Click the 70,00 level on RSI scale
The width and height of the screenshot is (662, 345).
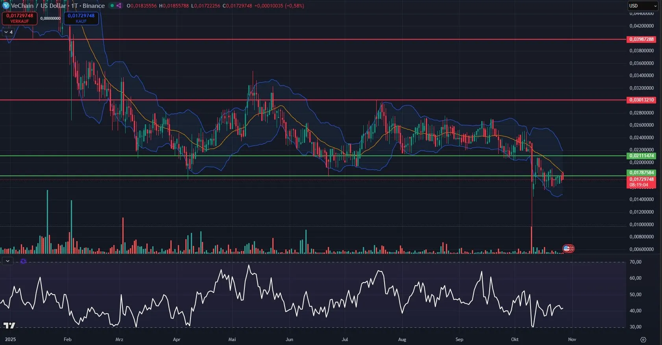(x=635, y=262)
